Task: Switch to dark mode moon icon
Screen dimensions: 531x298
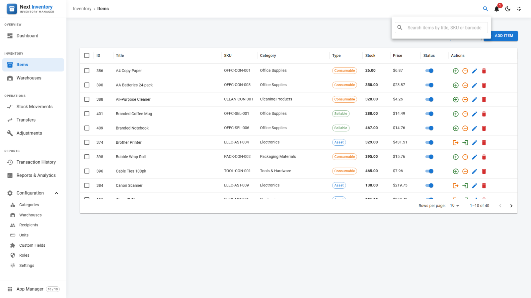Action: [508, 9]
